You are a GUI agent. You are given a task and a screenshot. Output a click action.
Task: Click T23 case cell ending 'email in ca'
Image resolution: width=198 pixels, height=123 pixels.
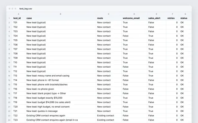click(x=52, y=120)
